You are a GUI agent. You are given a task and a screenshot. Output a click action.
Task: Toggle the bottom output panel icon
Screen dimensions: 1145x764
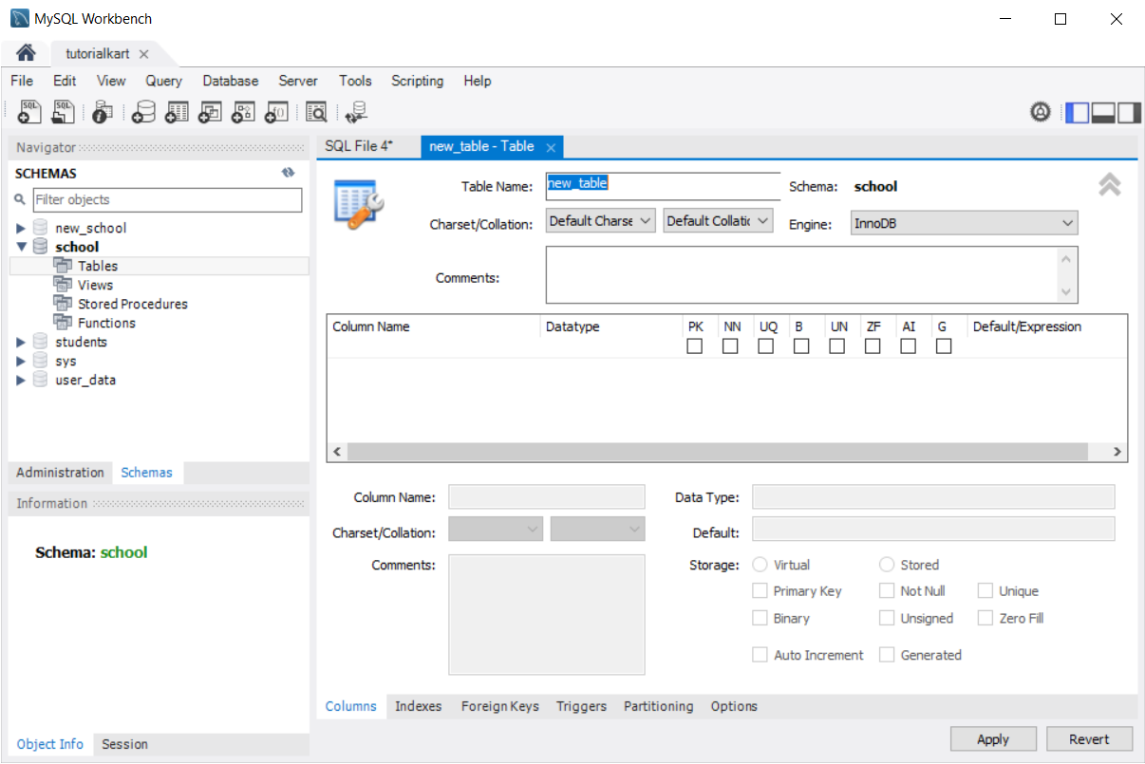(x=1103, y=112)
